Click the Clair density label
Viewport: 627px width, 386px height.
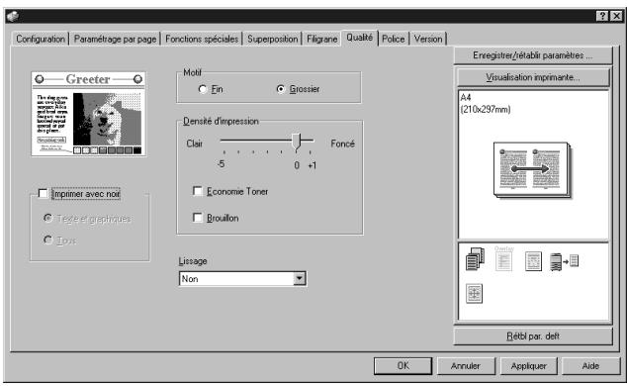coord(195,144)
